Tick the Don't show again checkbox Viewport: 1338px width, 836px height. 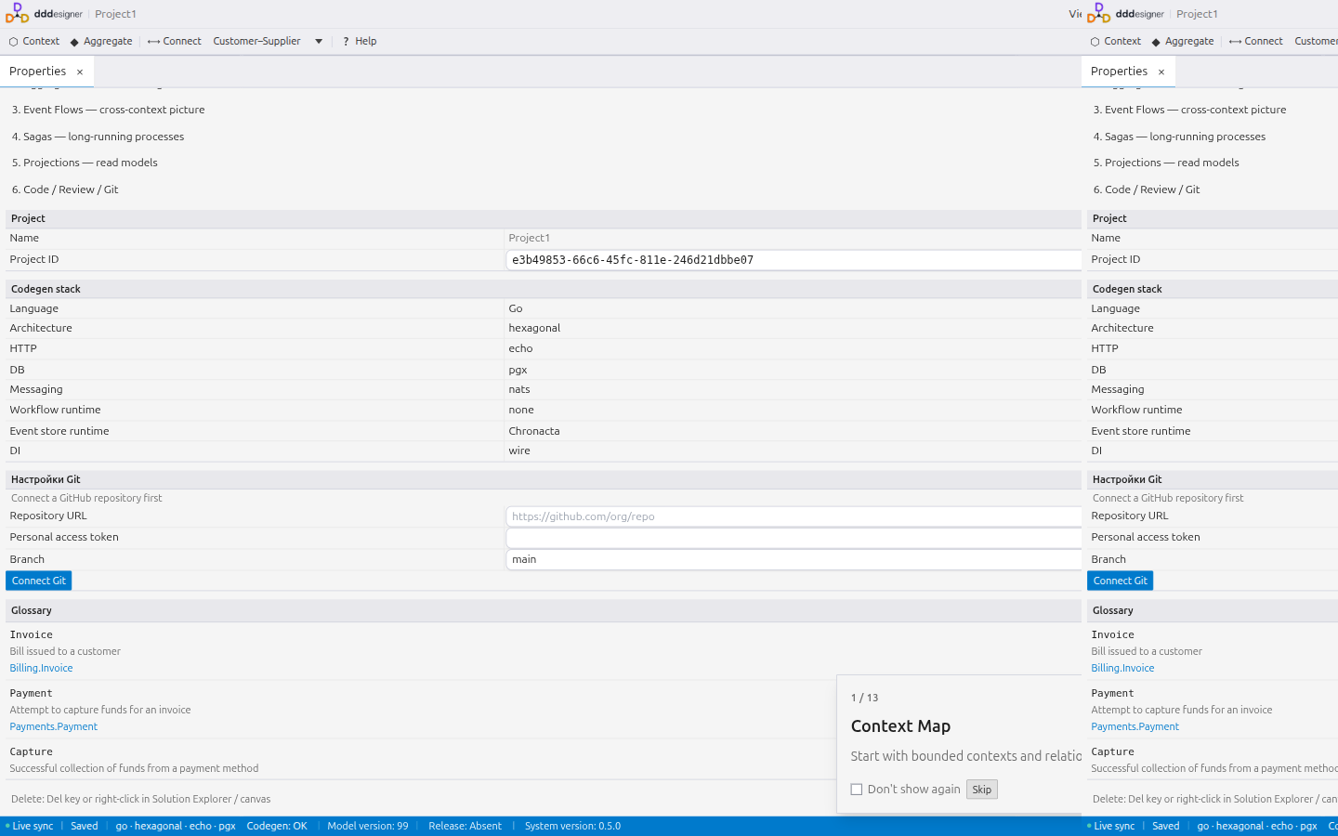tap(857, 790)
